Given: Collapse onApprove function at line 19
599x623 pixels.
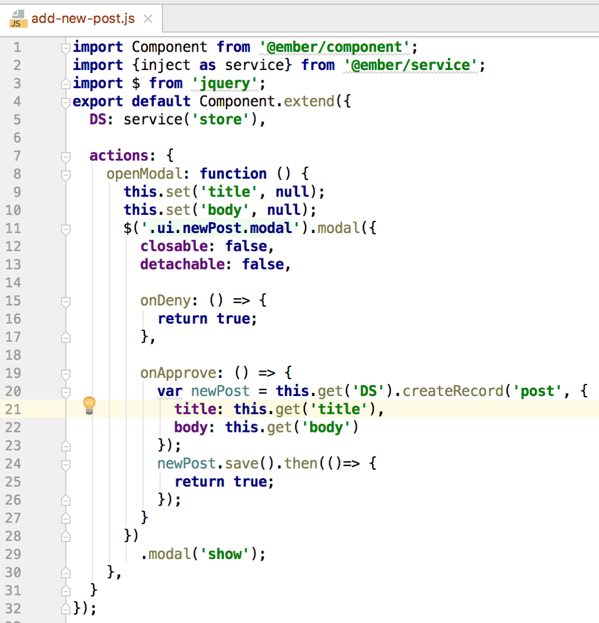Looking at the screenshot, I should coord(66,374).
